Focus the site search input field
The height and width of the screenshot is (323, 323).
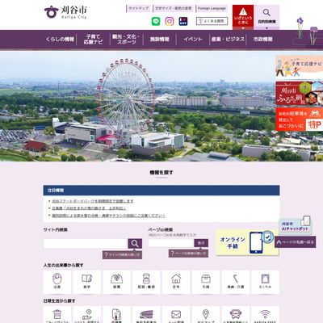[x=86, y=244]
